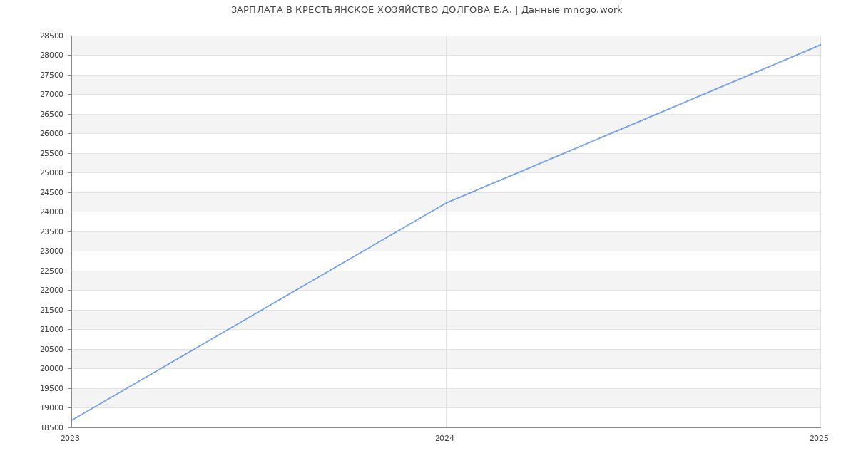Click the 22500 y-axis label
The image size is (856, 463).
(51, 271)
